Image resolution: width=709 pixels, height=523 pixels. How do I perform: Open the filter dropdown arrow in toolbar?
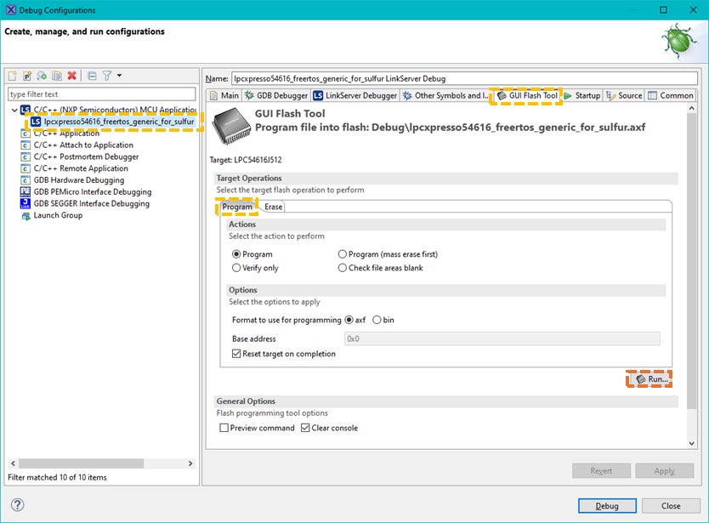[119, 77]
